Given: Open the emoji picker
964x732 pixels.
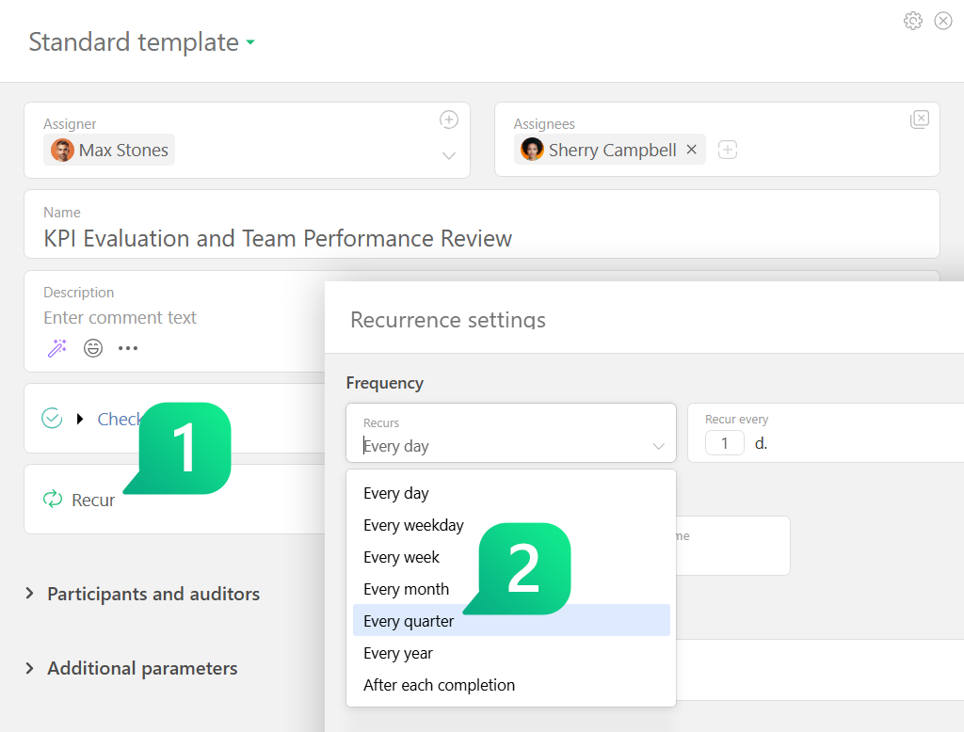Looking at the screenshot, I should 93,348.
